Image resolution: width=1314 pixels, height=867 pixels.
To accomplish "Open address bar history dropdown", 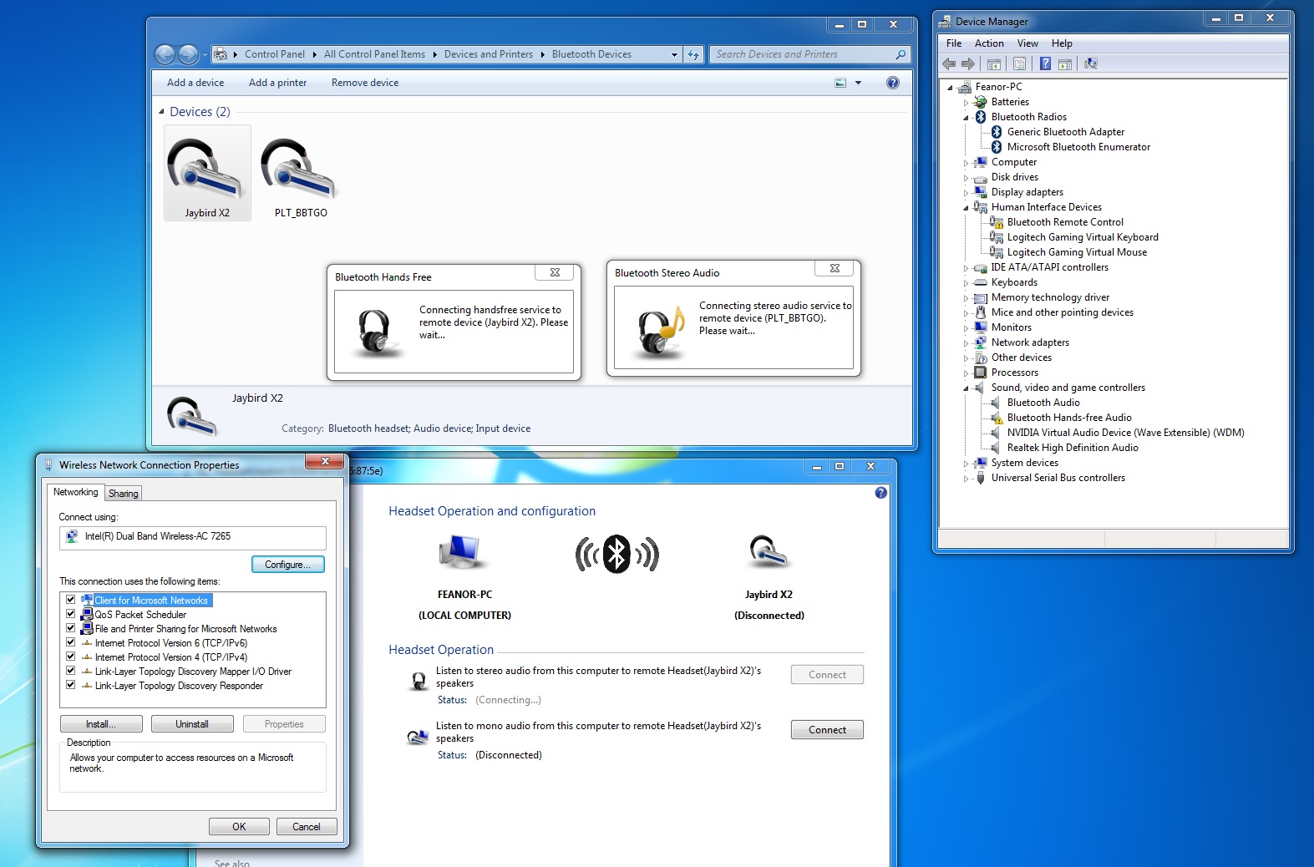I will tap(674, 55).
